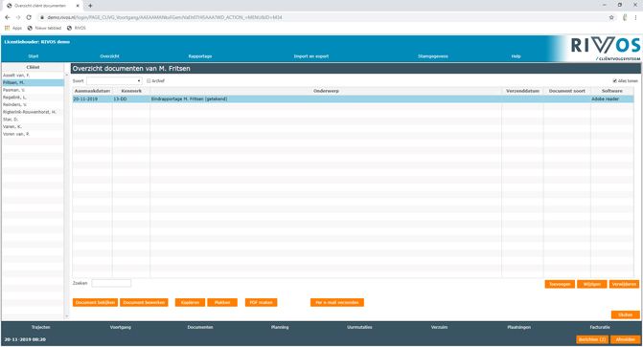This screenshot has width=643, height=347.
Task: Open the Plaatsingen bottom tab
Action: [x=518, y=327]
